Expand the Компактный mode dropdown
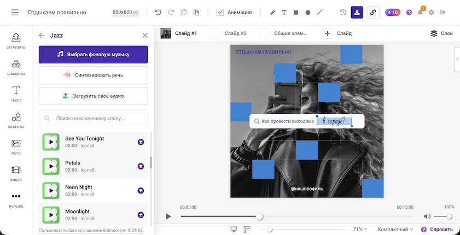This screenshot has height=235, width=460. tap(395, 230)
